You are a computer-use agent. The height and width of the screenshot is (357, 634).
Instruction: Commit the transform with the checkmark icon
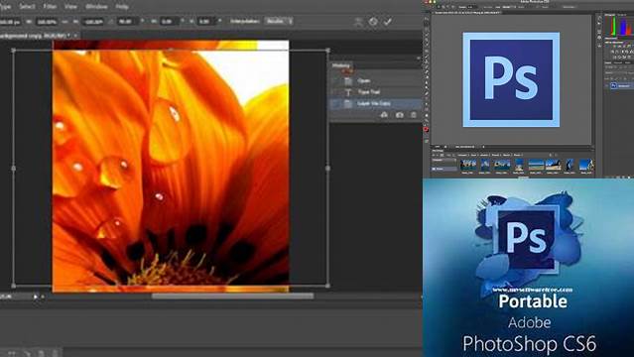[x=388, y=22]
